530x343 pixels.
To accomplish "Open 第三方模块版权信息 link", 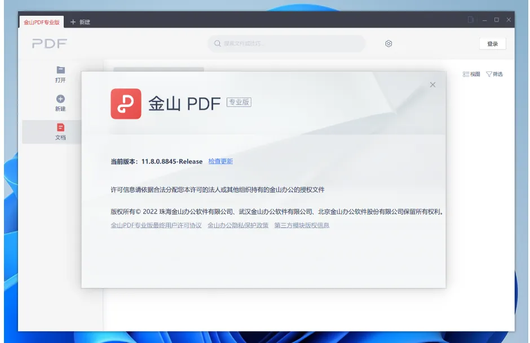I will click(x=302, y=225).
